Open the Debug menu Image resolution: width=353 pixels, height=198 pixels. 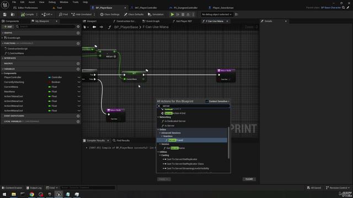(x=52, y=2)
